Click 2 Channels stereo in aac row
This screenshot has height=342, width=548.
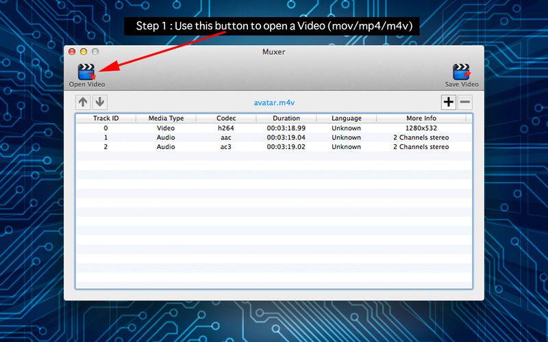pos(421,137)
